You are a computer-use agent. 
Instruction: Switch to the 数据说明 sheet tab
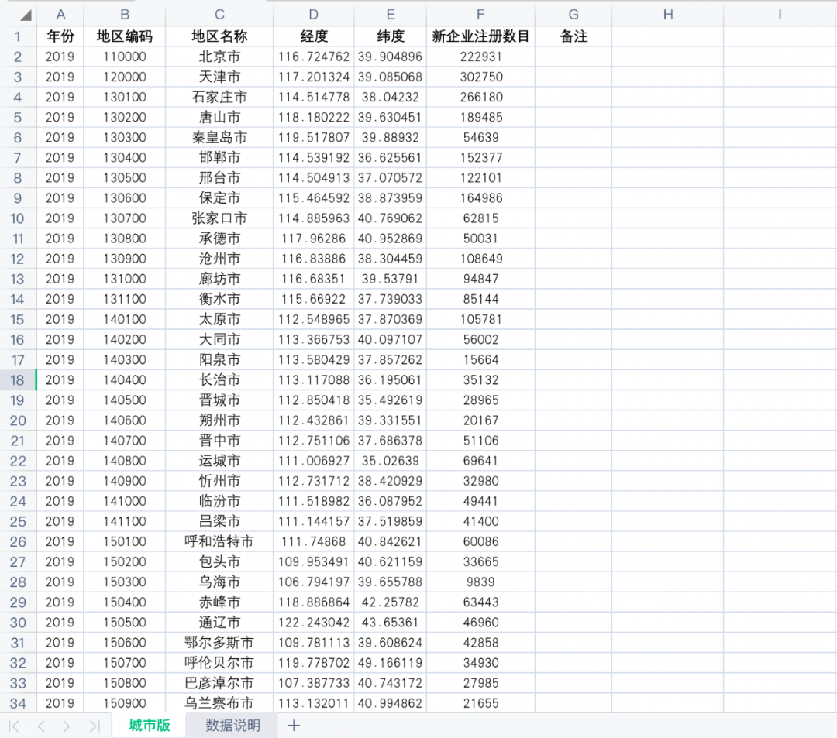point(233,726)
